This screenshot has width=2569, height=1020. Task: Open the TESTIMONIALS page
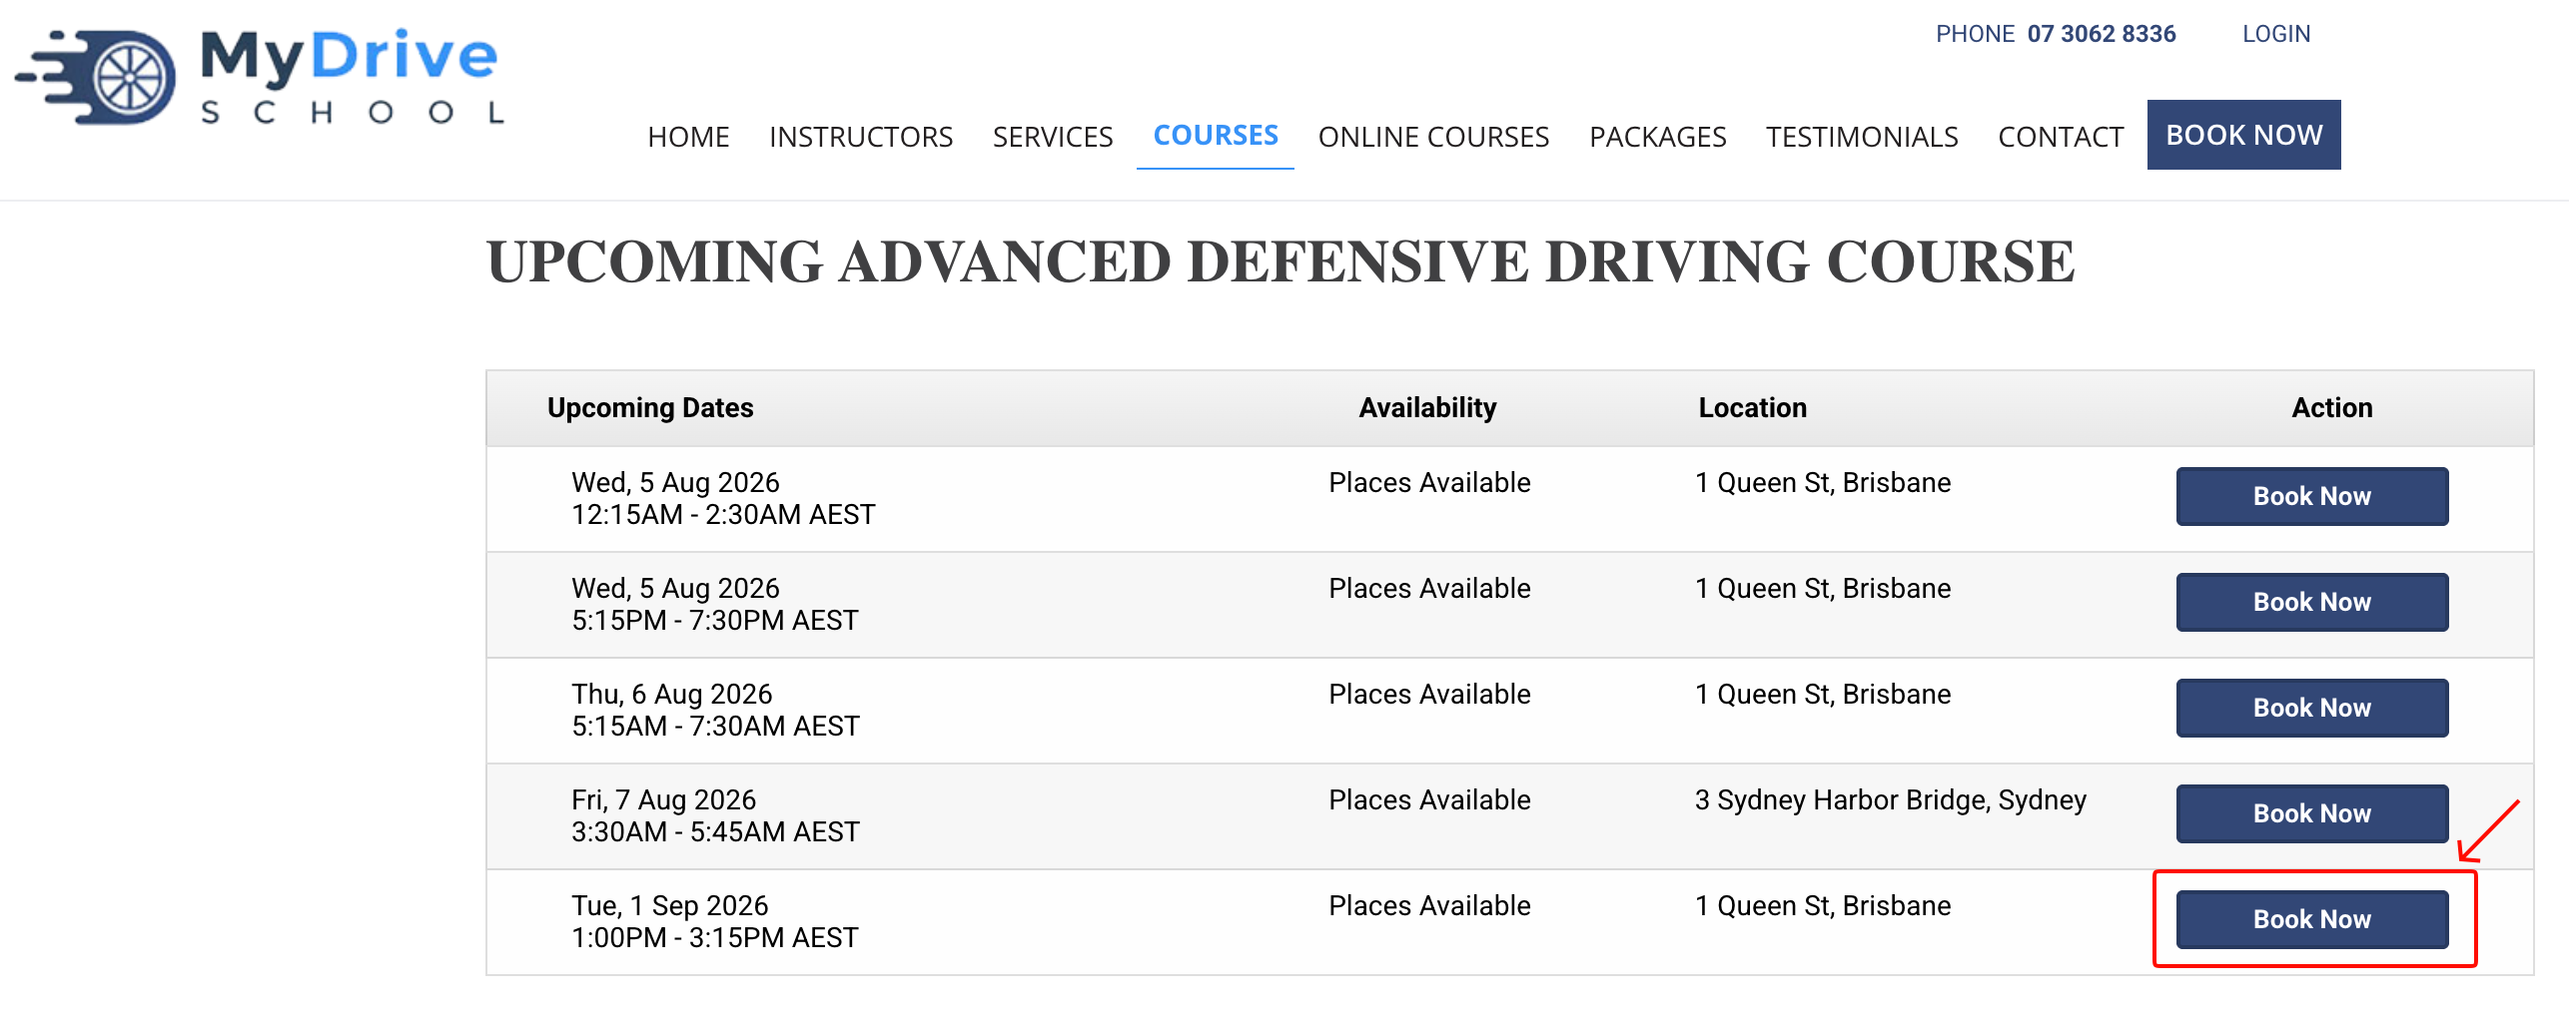point(1862,137)
